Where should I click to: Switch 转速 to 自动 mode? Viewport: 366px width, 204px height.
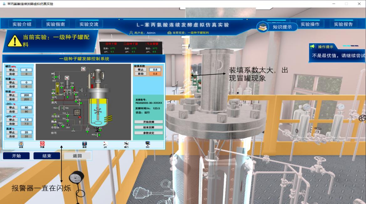(x=12, y=99)
